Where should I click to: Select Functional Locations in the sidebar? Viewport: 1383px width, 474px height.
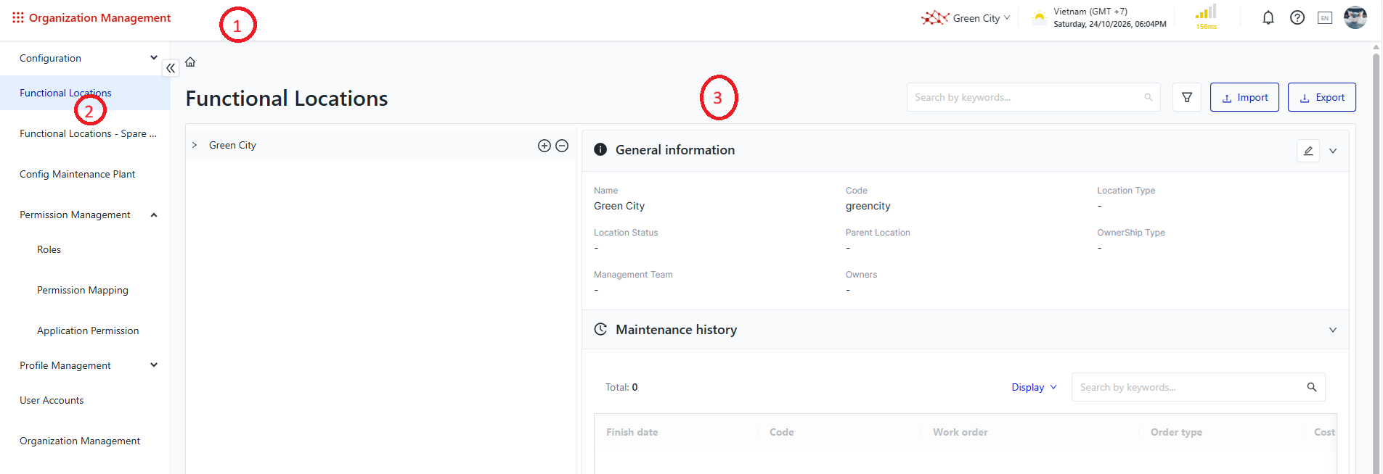click(x=85, y=93)
